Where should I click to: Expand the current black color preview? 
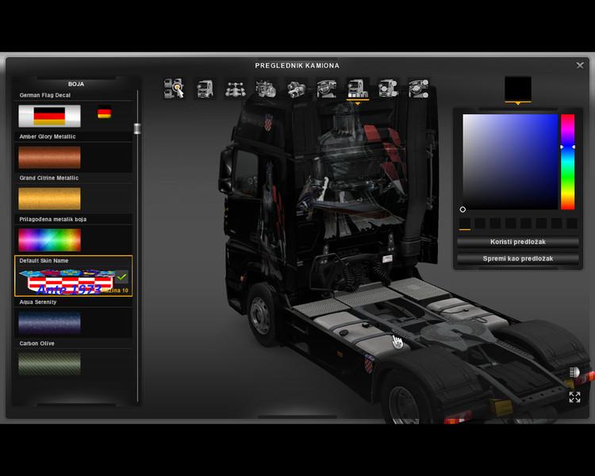(518, 89)
